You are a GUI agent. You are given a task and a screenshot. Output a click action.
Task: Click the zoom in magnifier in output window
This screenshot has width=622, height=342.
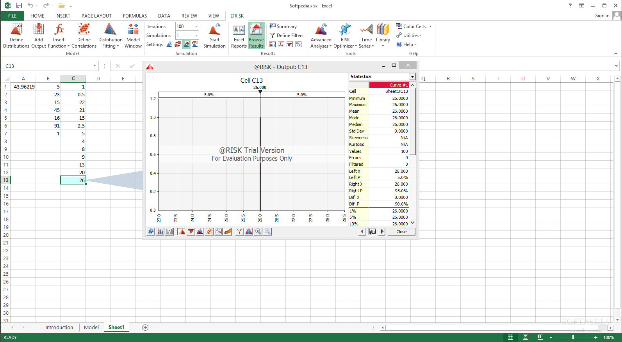tap(258, 232)
